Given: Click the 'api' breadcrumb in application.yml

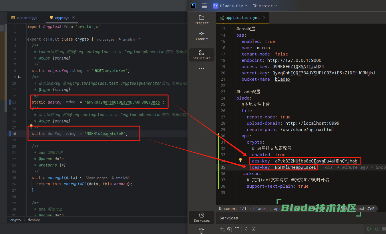Looking at the screenshot, I should 277,209.
